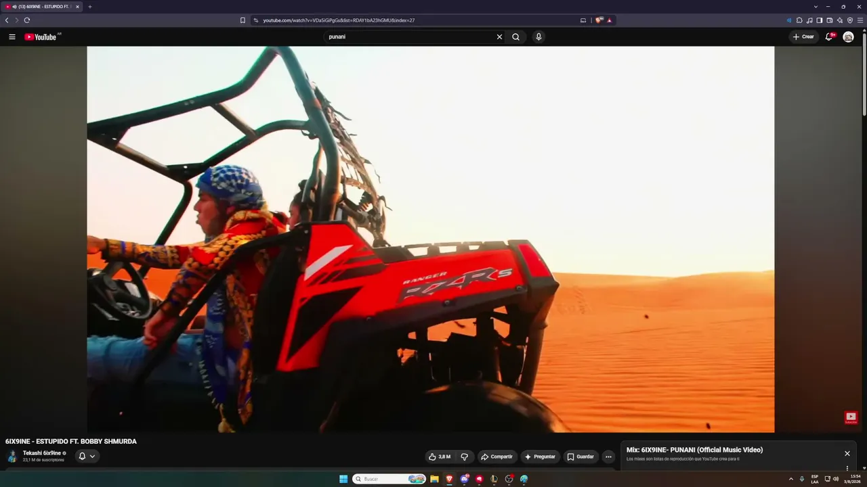The height and width of the screenshot is (487, 867).
Task: Click the address bar URL
Action: click(x=339, y=20)
